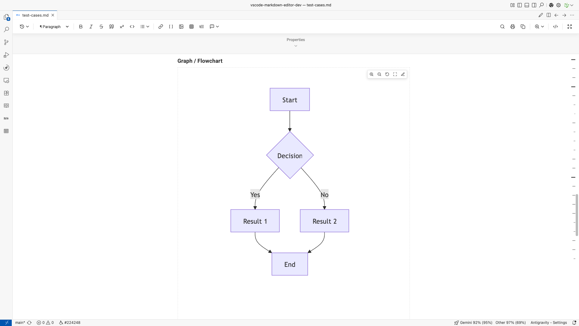579x326 pixels.
Task: Toggle the primary side bar
Action: pyautogui.click(x=520, y=5)
